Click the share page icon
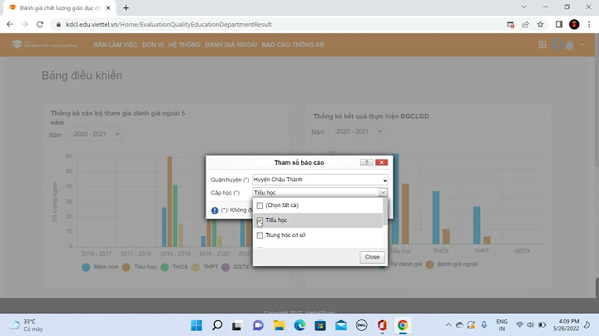Screen dimensions: 599x336 (x=525, y=24)
